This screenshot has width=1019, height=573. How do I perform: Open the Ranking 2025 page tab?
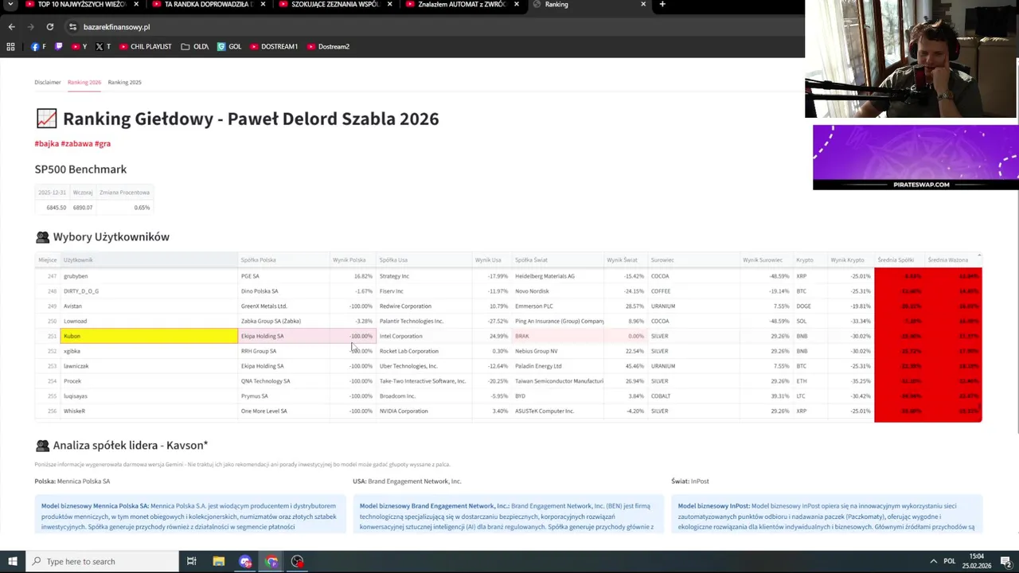pos(125,82)
